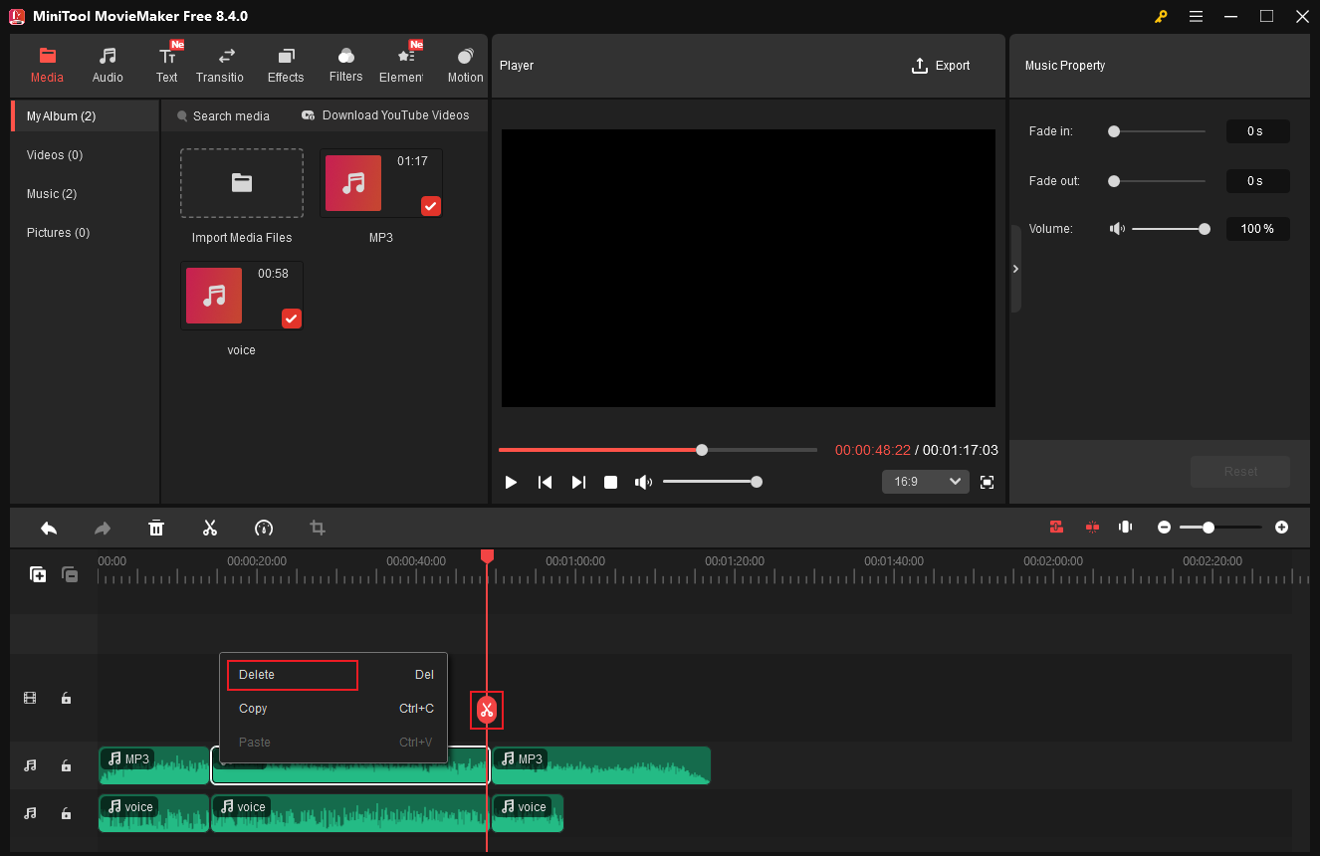Click Download YouTube Videos
Screen dimensions: 1320x856
coord(386,114)
